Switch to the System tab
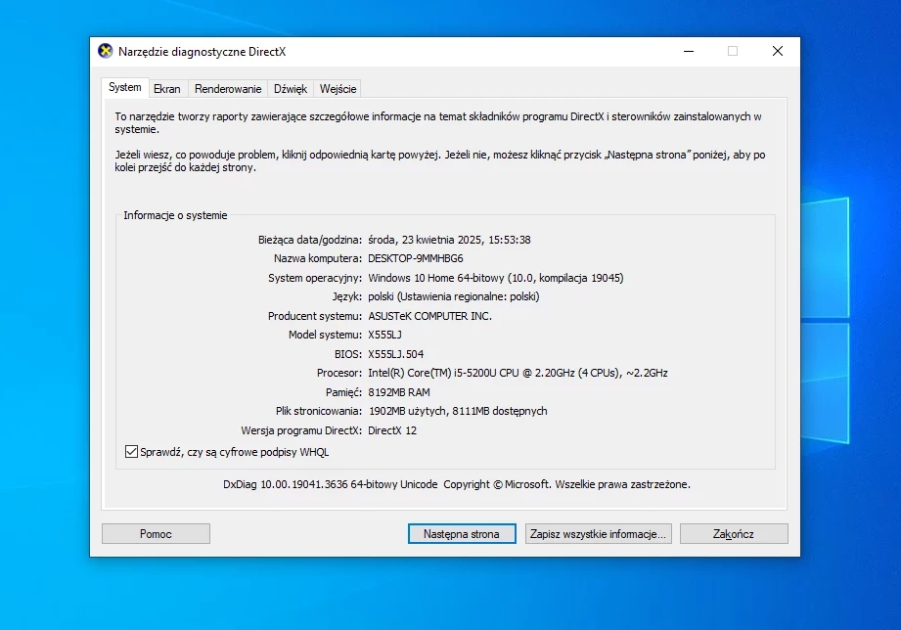Image resolution: width=901 pixels, height=630 pixels. click(x=124, y=87)
